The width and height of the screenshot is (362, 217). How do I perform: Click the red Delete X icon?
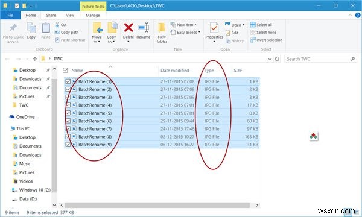tap(129, 28)
